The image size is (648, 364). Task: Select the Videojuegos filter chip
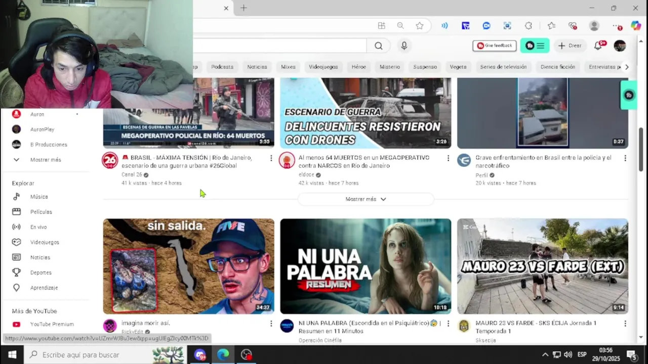point(323,67)
